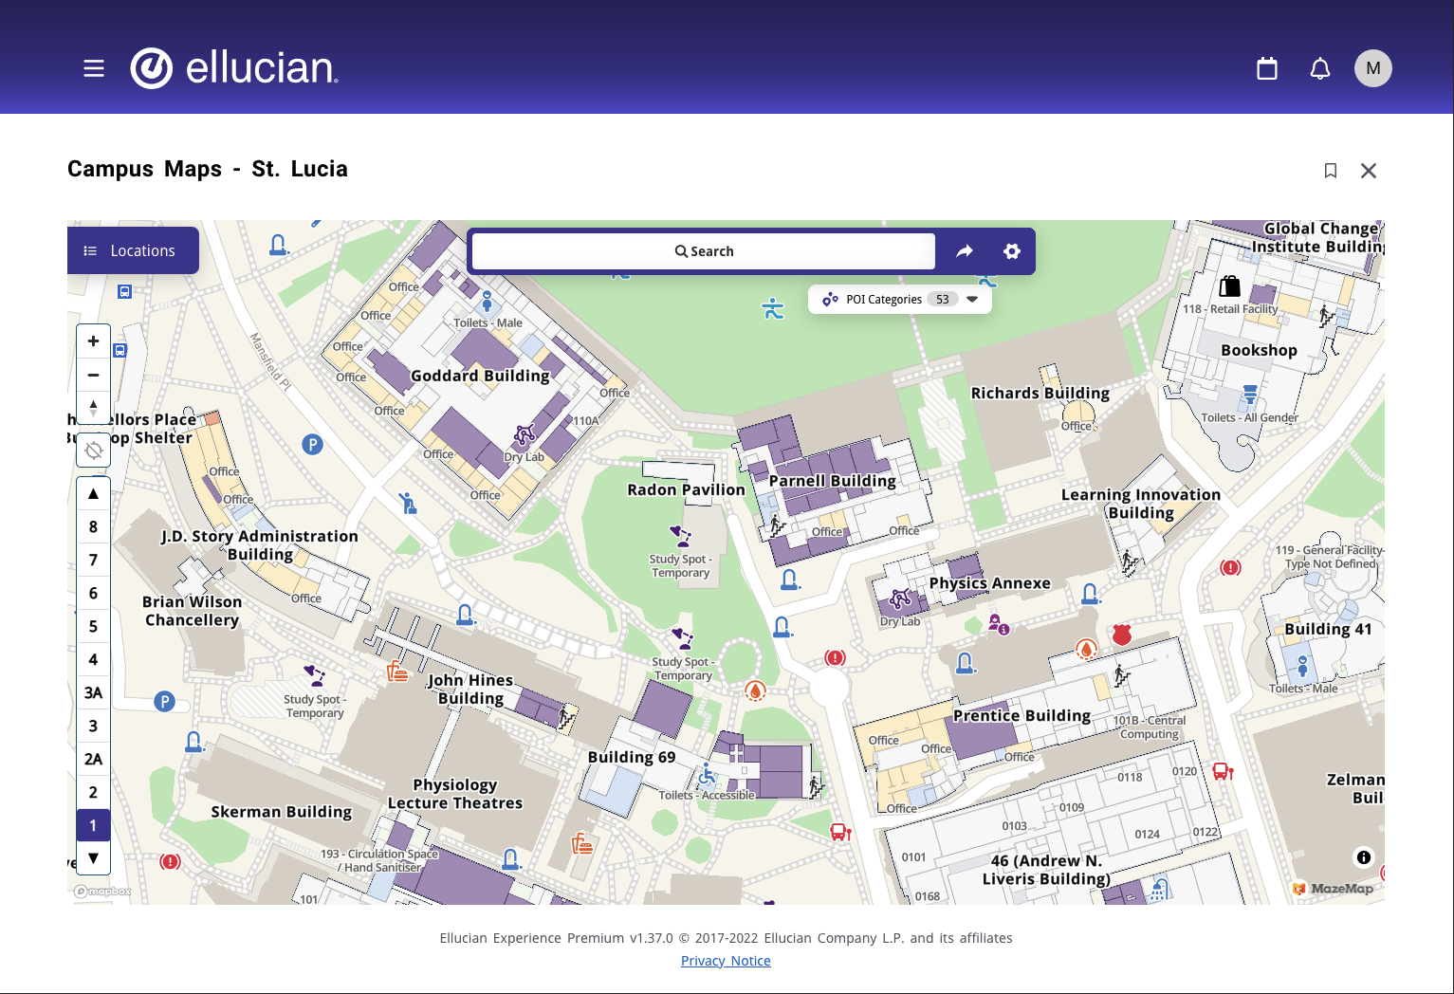
Task: Open the map settings gear
Action: click(1011, 250)
